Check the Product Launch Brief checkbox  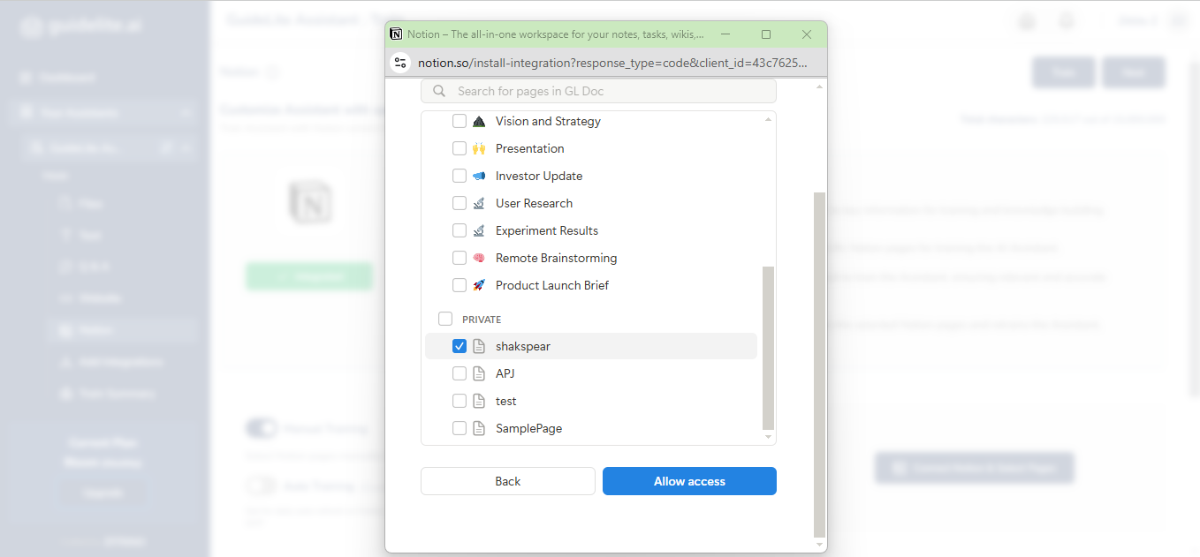click(x=459, y=285)
